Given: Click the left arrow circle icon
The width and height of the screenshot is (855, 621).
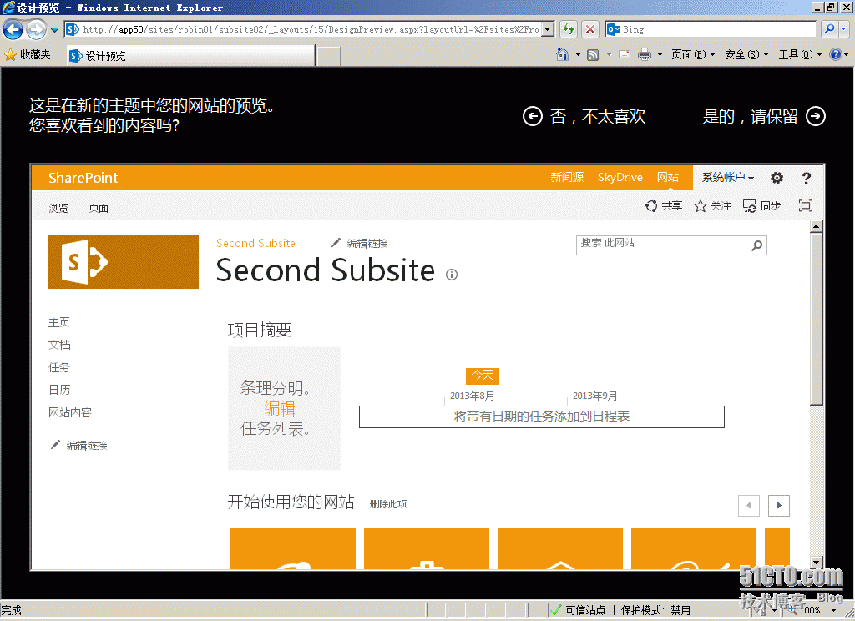Looking at the screenshot, I should pyautogui.click(x=533, y=116).
